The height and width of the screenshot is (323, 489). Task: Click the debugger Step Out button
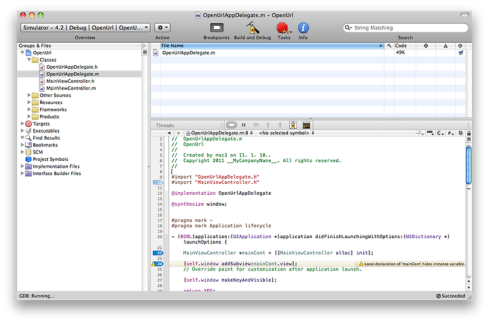[x=280, y=125]
